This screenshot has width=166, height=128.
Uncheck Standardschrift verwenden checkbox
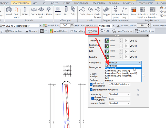tap(91, 90)
